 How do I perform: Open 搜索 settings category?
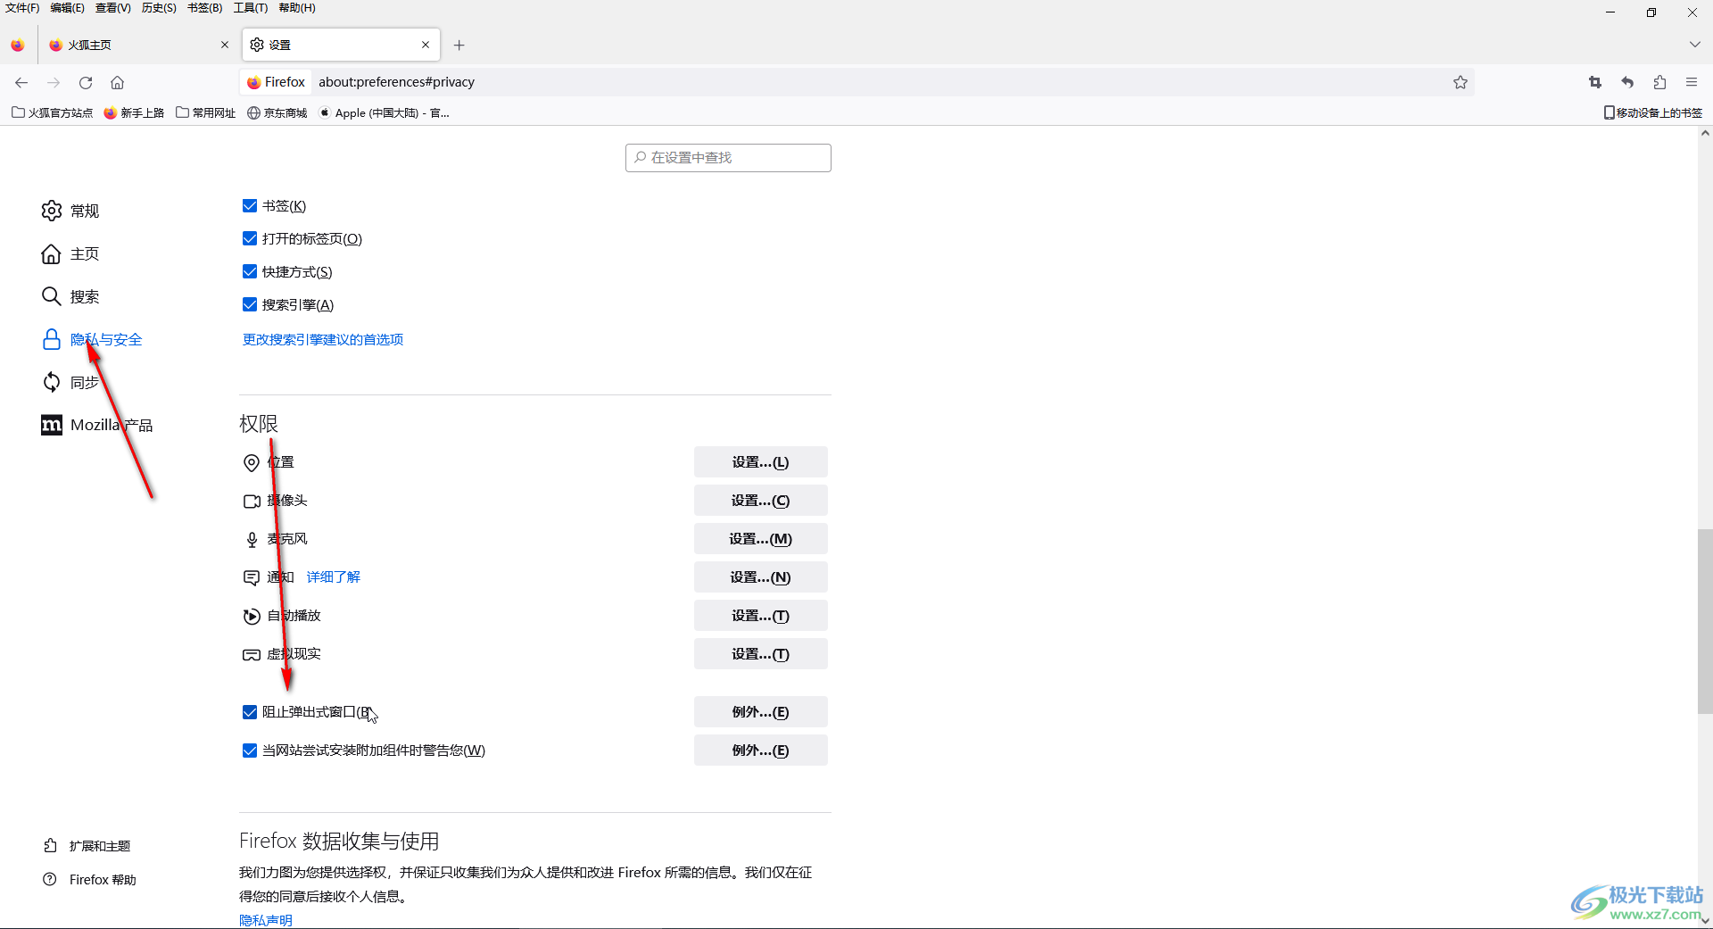(70, 296)
